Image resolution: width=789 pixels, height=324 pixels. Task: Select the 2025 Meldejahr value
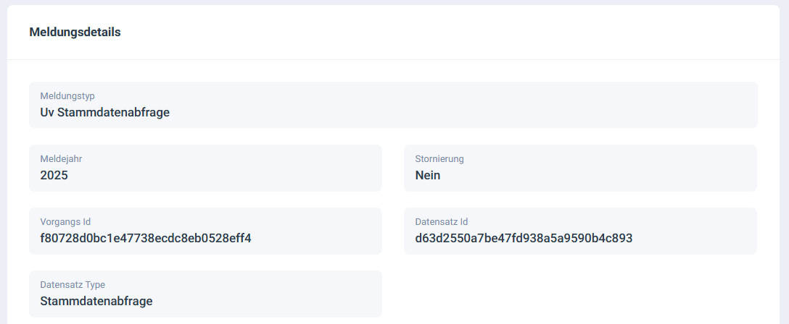(x=54, y=175)
